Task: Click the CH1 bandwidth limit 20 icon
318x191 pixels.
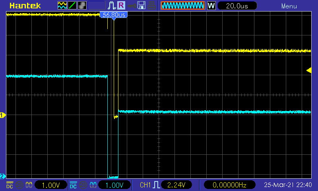Action: (19, 185)
